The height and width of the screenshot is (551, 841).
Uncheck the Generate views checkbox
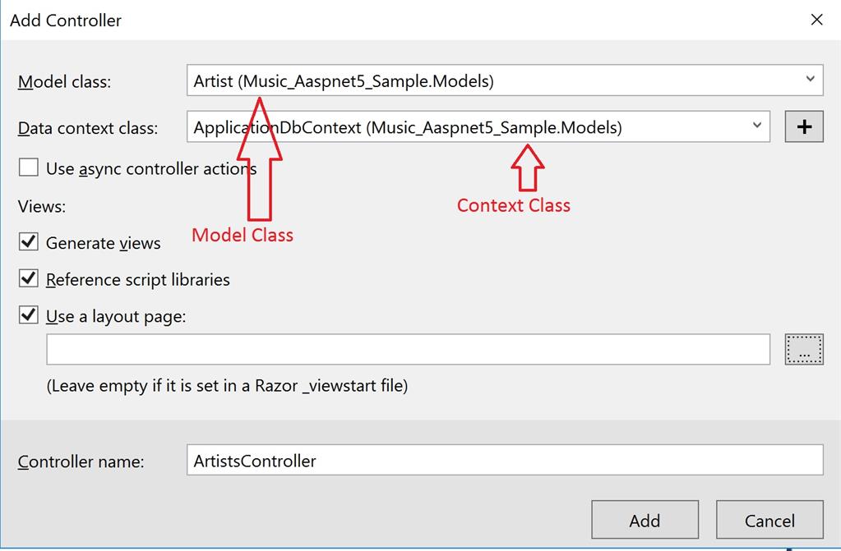[29, 242]
